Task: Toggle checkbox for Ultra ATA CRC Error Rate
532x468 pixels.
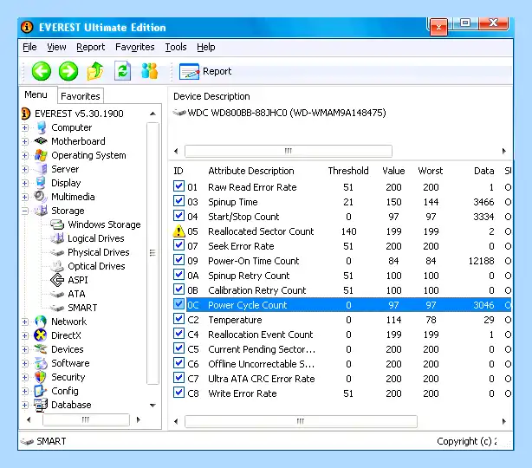Action: 178,378
